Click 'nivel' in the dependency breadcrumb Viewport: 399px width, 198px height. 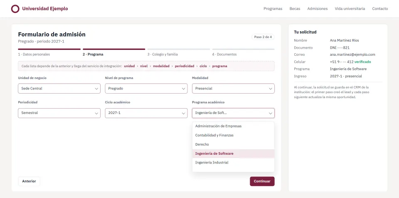(144, 66)
